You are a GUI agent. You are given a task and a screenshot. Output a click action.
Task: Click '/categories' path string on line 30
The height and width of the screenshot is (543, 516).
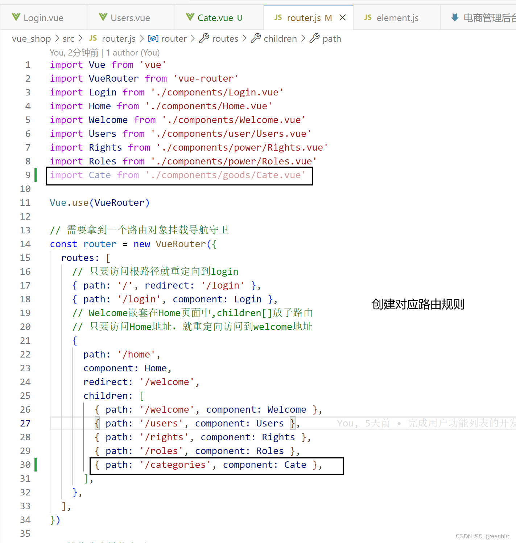(175, 465)
